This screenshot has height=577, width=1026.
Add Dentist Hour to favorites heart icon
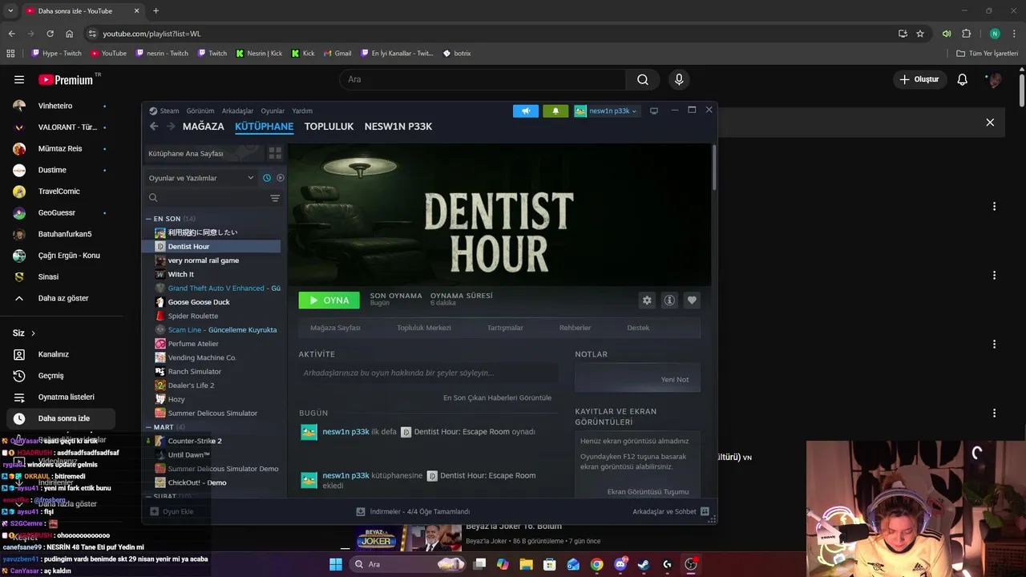692,300
